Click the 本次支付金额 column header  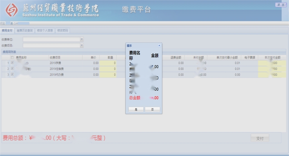point(272,57)
